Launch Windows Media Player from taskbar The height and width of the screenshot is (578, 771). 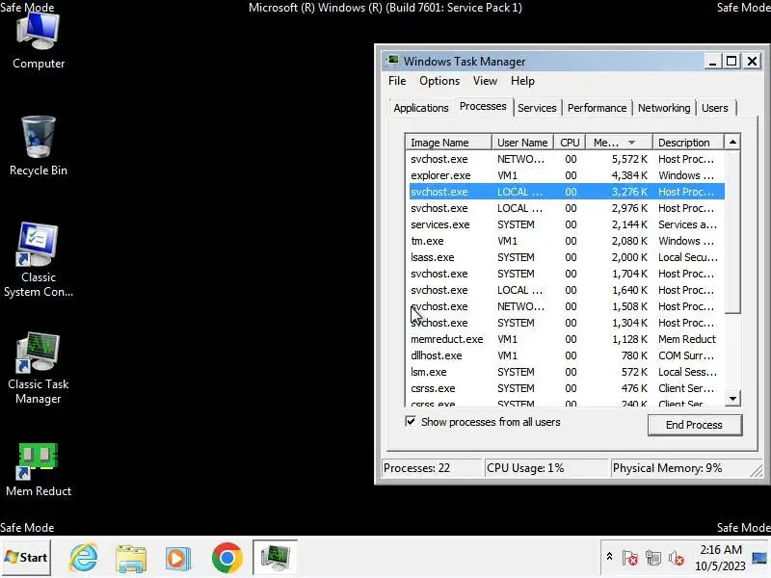click(178, 558)
